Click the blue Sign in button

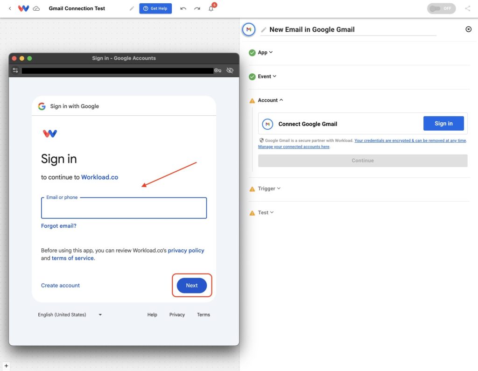click(443, 124)
